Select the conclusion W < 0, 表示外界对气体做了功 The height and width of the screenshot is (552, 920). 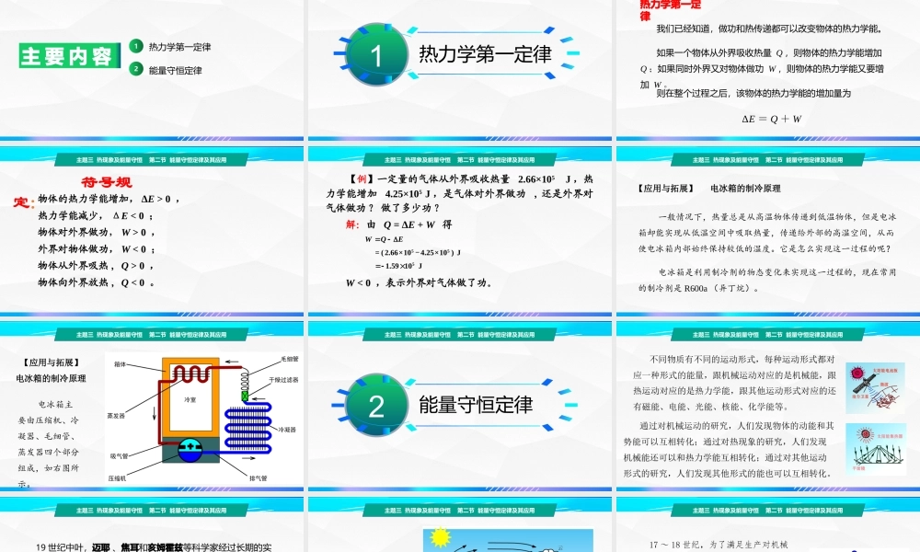click(x=419, y=282)
